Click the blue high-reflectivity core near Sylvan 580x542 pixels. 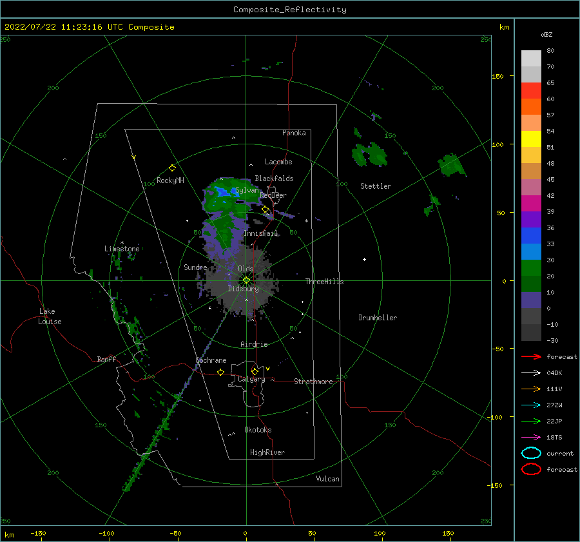223,193
